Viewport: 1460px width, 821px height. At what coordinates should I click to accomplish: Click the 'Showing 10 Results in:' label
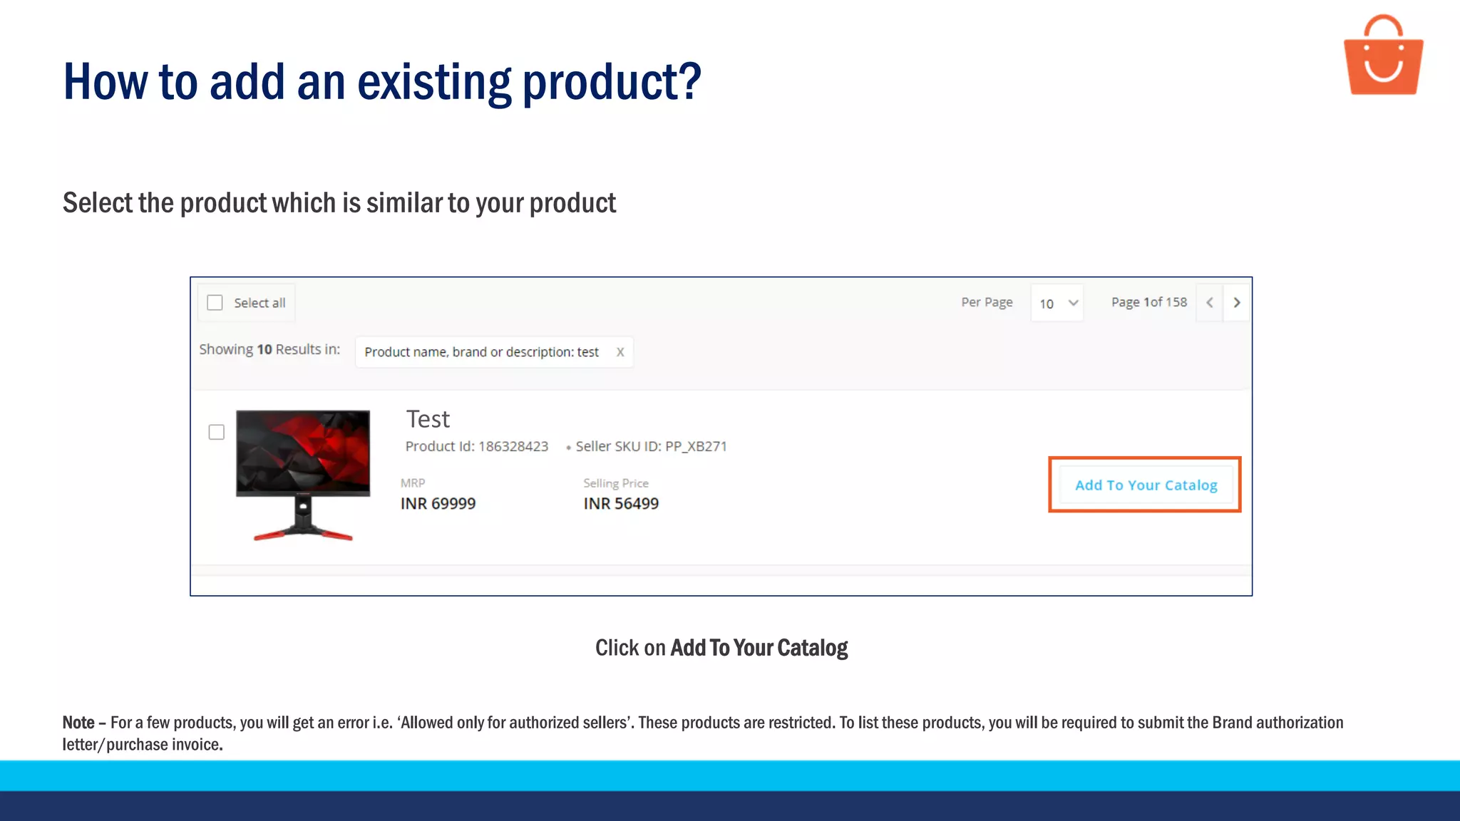269,349
